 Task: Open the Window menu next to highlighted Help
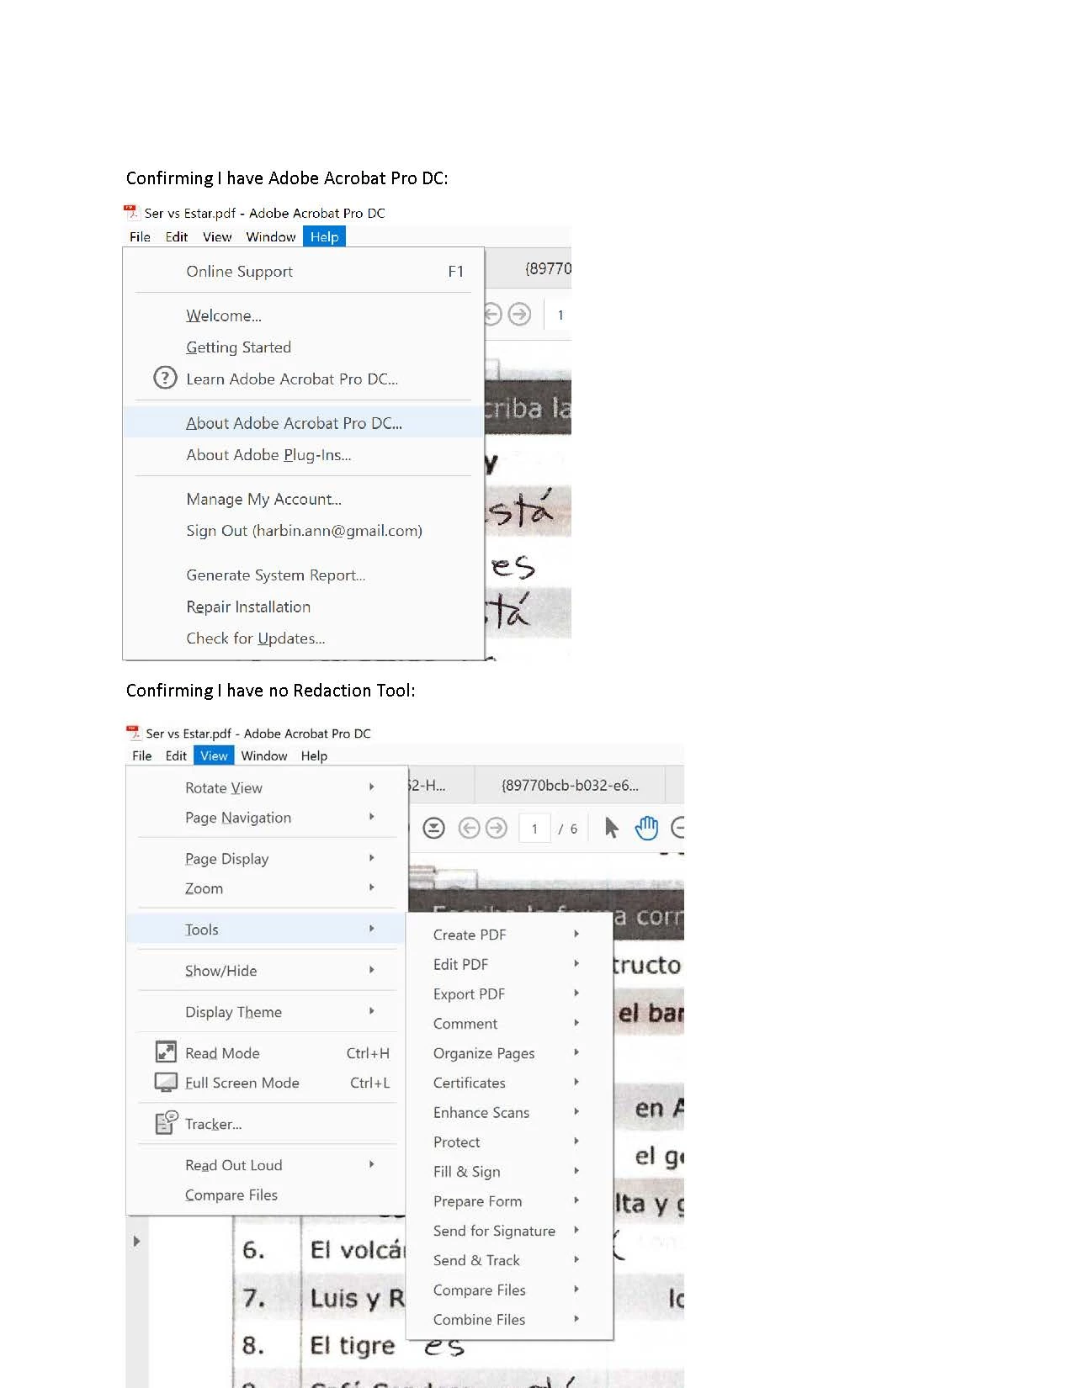[x=270, y=237]
